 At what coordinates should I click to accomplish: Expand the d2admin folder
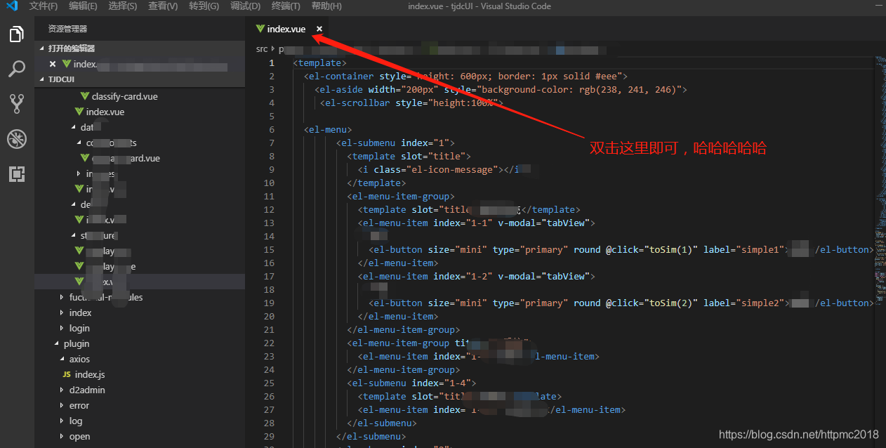tap(87, 390)
